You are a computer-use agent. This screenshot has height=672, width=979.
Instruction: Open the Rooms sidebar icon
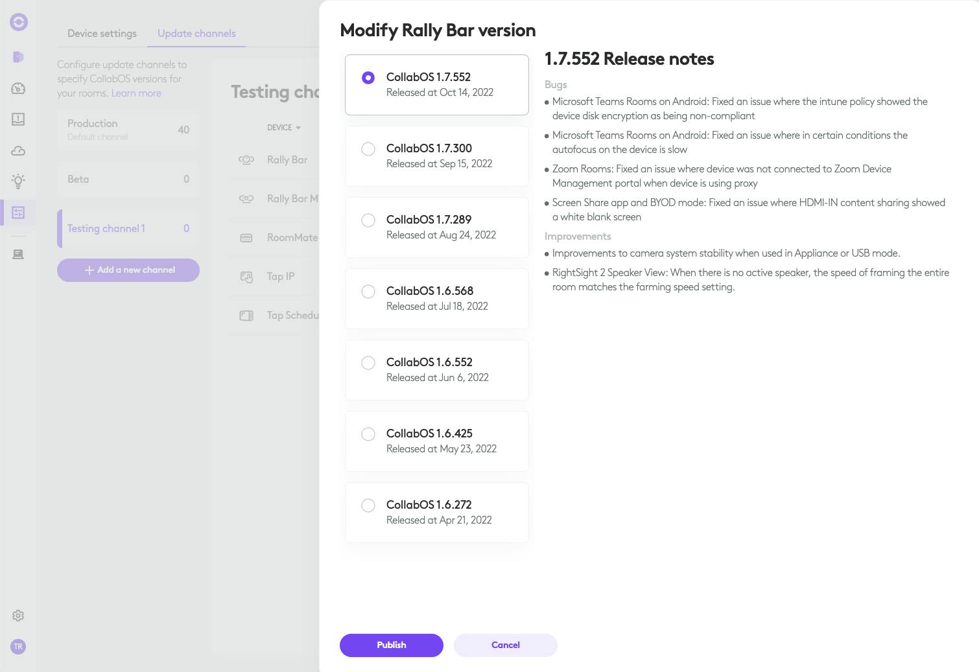(x=18, y=57)
